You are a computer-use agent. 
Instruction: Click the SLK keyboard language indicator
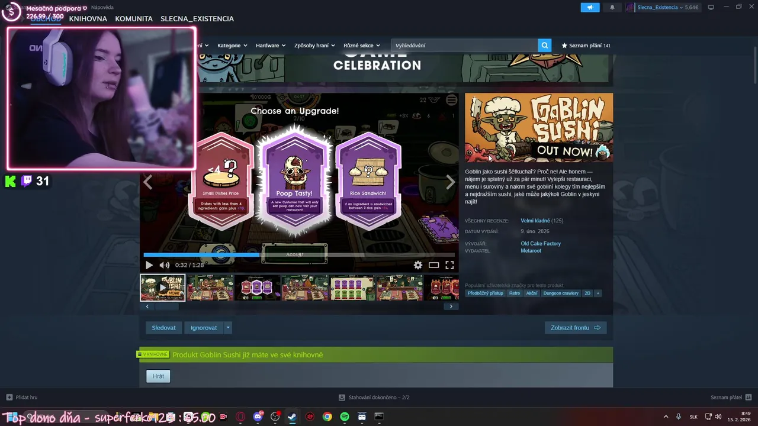(x=693, y=417)
